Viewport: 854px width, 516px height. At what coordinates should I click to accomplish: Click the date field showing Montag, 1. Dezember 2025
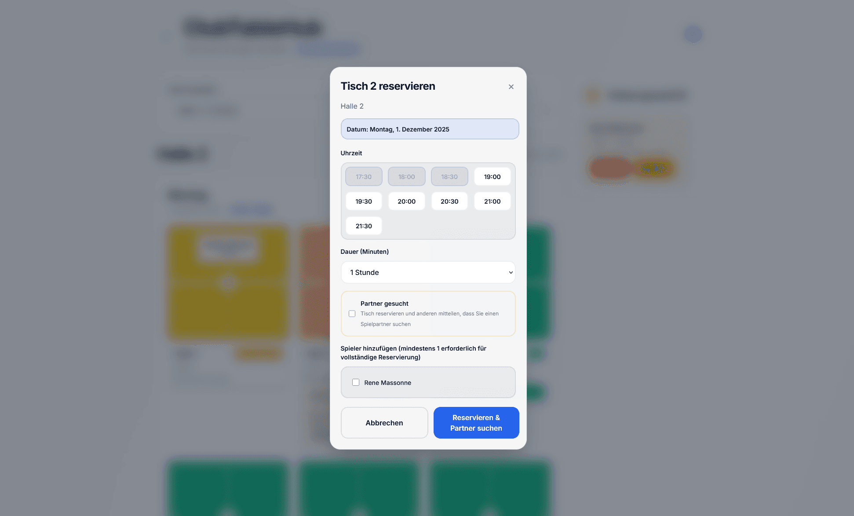[x=430, y=129]
